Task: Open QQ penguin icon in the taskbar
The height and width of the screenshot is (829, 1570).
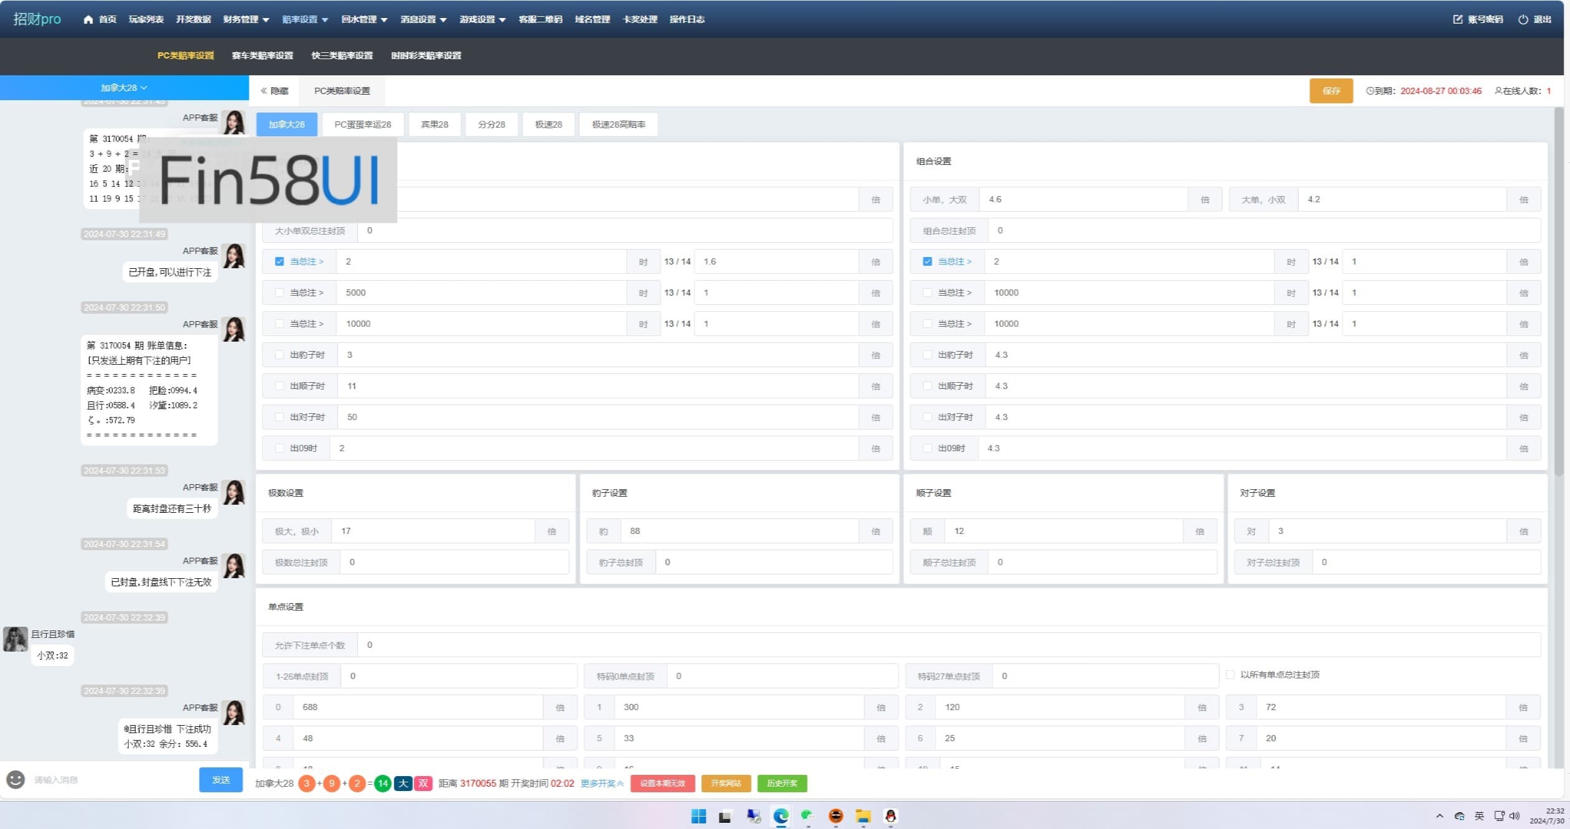Action: click(x=890, y=816)
